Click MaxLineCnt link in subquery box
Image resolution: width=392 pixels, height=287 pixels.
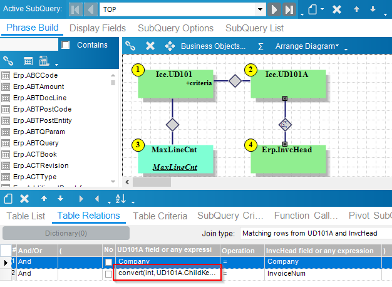coord(175,167)
